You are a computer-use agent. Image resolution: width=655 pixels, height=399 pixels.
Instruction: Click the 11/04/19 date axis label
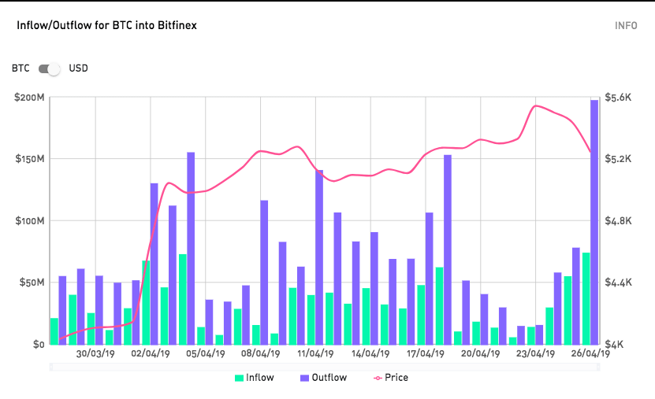coord(315,354)
